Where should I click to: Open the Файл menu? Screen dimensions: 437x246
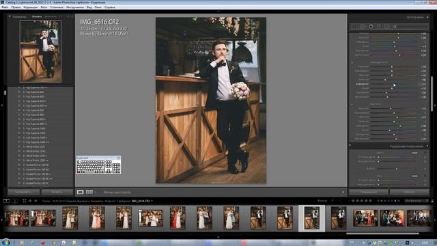(x=5, y=8)
